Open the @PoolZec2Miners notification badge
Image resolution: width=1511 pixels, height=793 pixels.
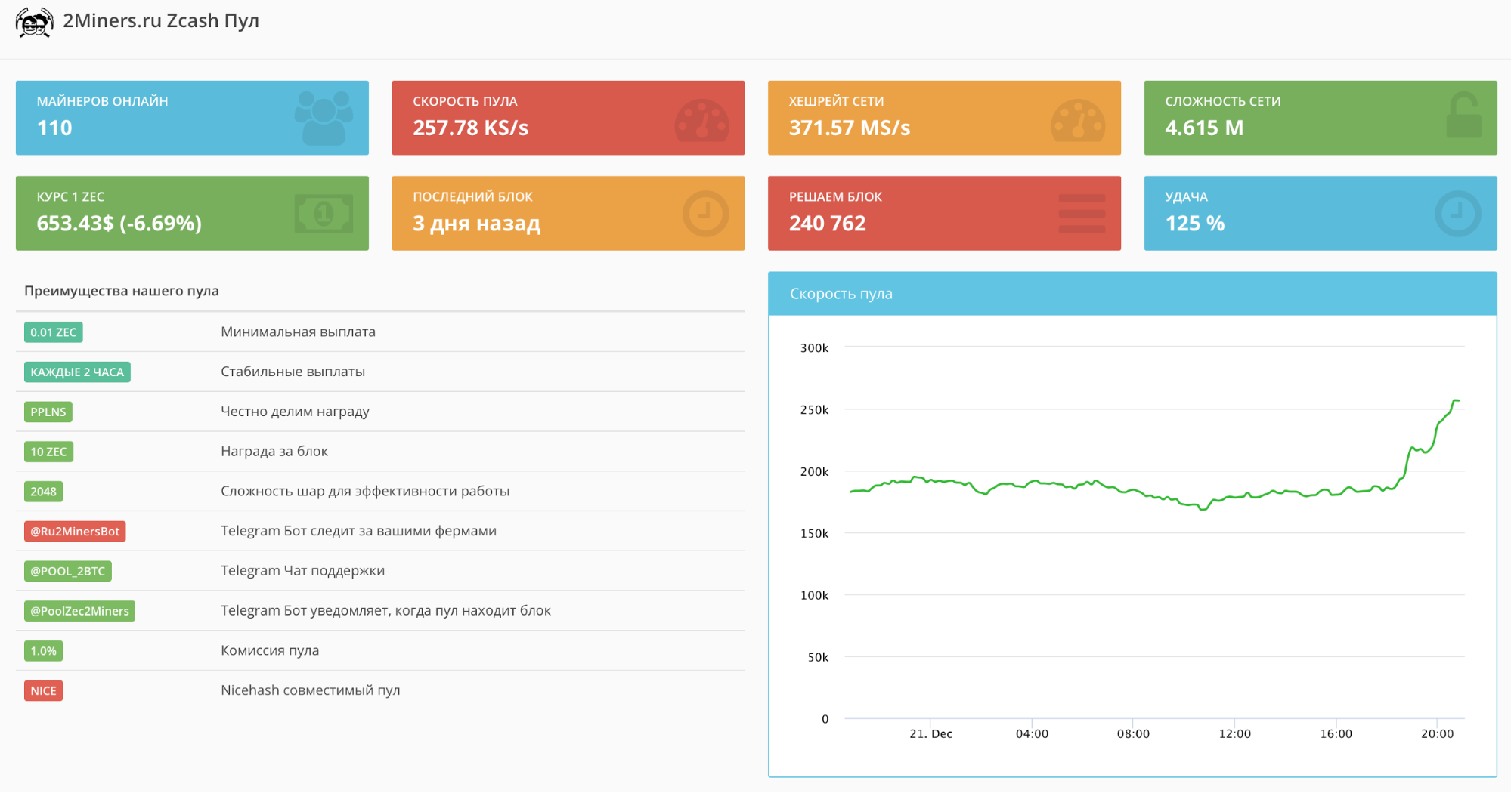[x=79, y=612]
